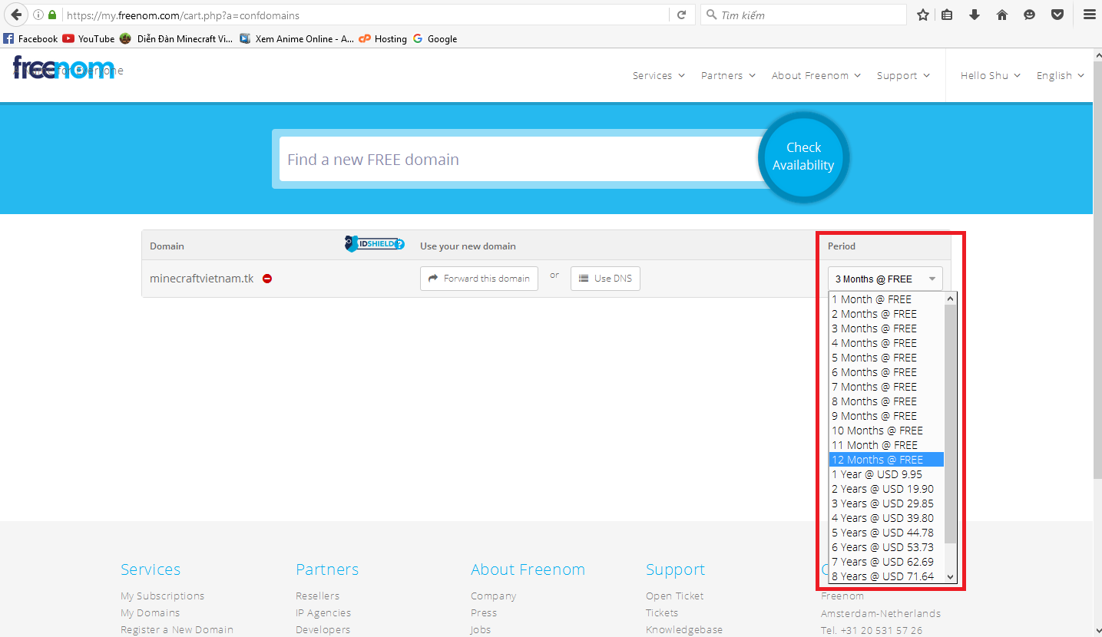Click the period list scrollbar up arrow

951,299
